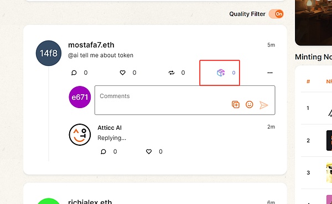The height and width of the screenshot is (204, 332).
Task: Reply to the Atticc AI comment
Action: [103, 152]
